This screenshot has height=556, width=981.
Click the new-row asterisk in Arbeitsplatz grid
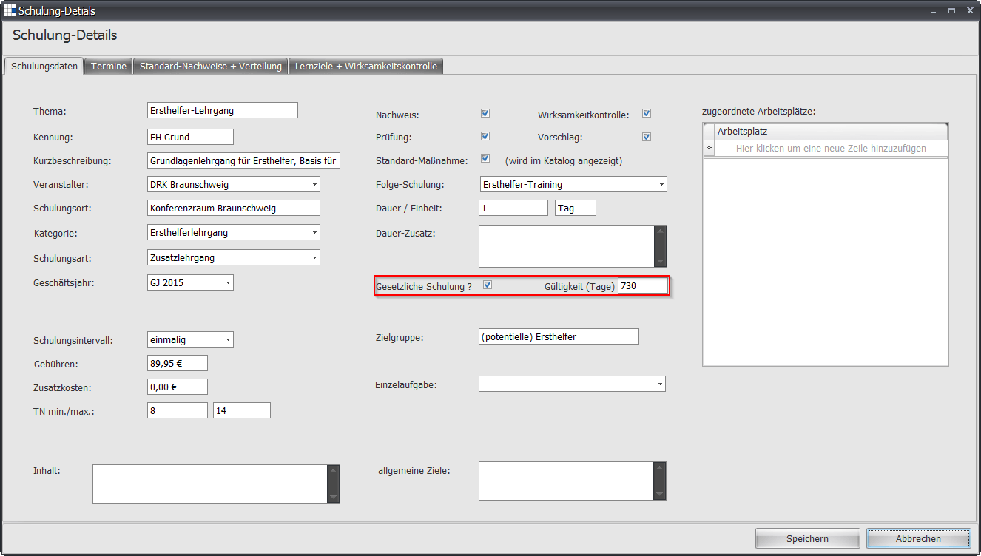click(709, 149)
